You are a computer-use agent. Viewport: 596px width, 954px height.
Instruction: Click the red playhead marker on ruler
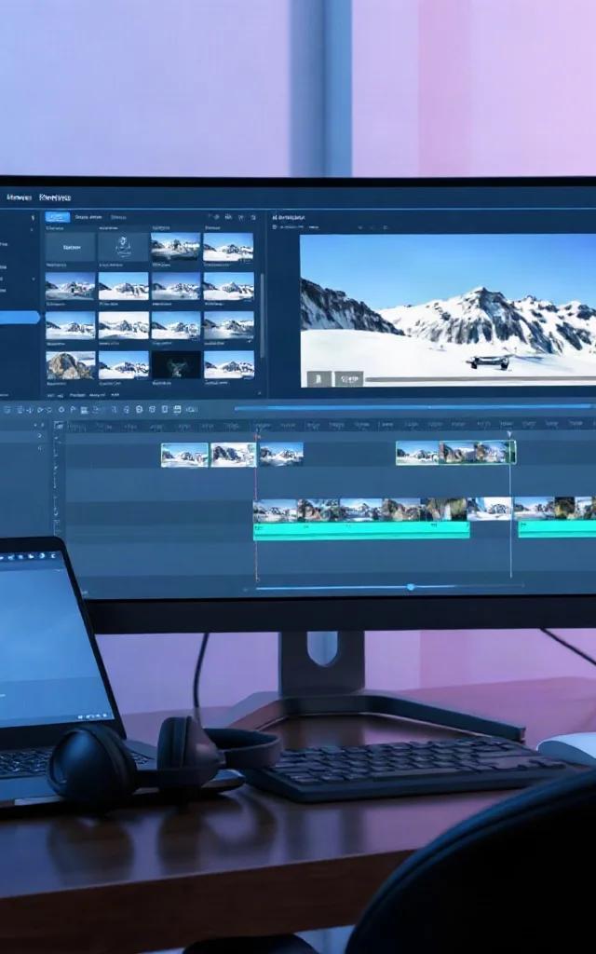[x=257, y=436]
